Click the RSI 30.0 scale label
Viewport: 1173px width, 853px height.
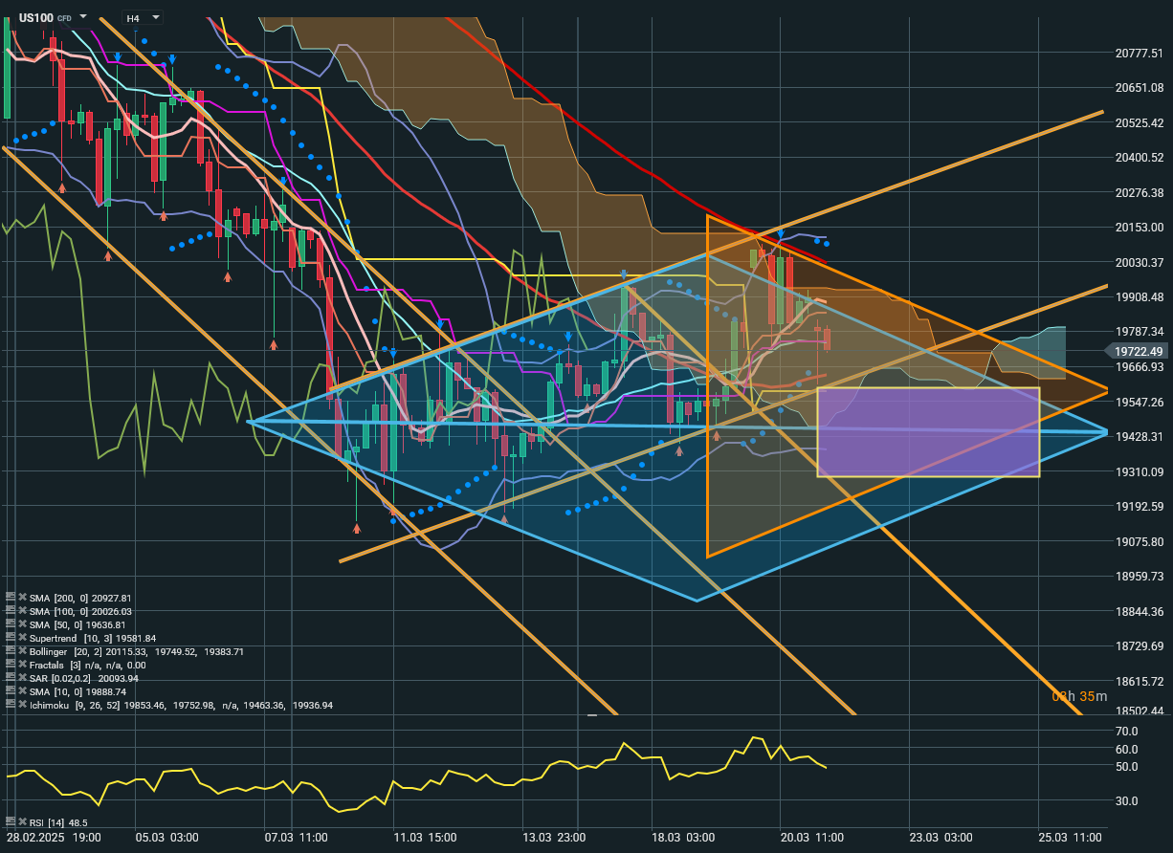1127,800
